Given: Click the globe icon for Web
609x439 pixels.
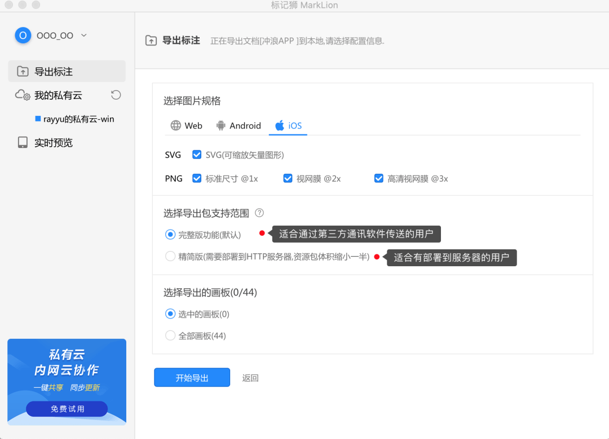Looking at the screenshot, I should 175,126.
